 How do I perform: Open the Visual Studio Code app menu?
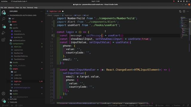click(x=19, y=1)
